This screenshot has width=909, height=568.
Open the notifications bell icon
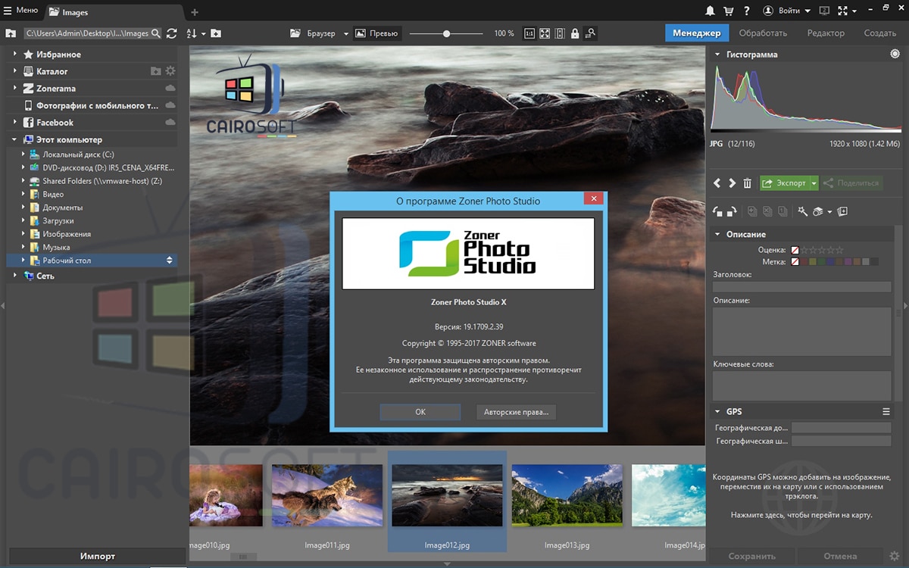point(710,11)
